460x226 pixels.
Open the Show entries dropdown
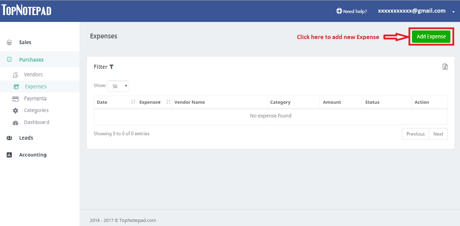(x=118, y=86)
